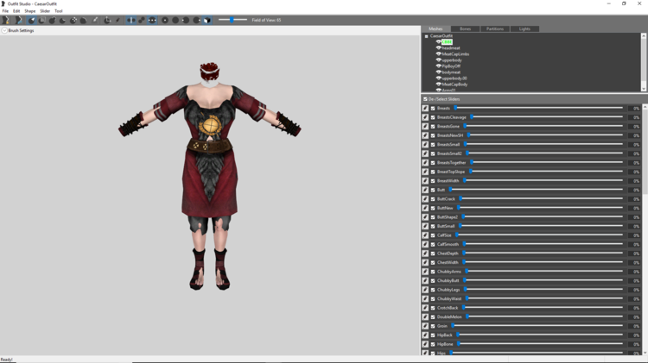The image size is (648, 363).
Task: Toggle X-Mirror editing in toolbar
Action: pyautogui.click(x=131, y=20)
